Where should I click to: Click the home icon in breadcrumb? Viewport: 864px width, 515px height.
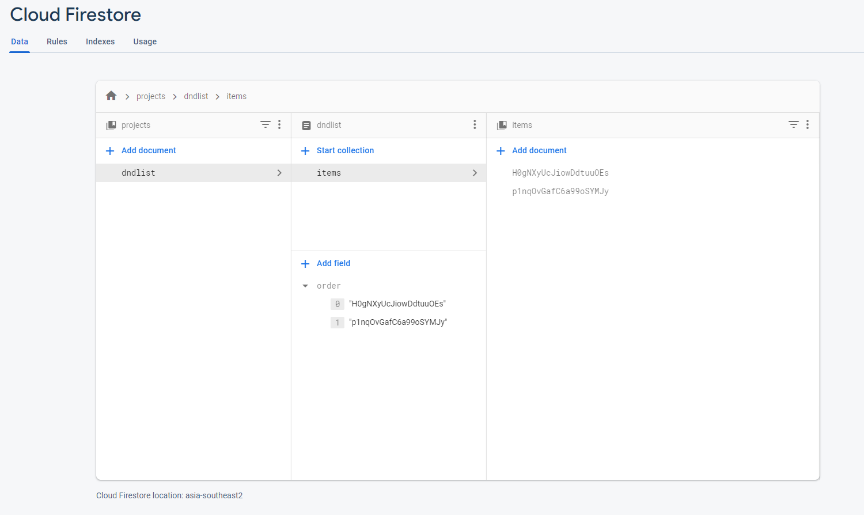(x=111, y=96)
